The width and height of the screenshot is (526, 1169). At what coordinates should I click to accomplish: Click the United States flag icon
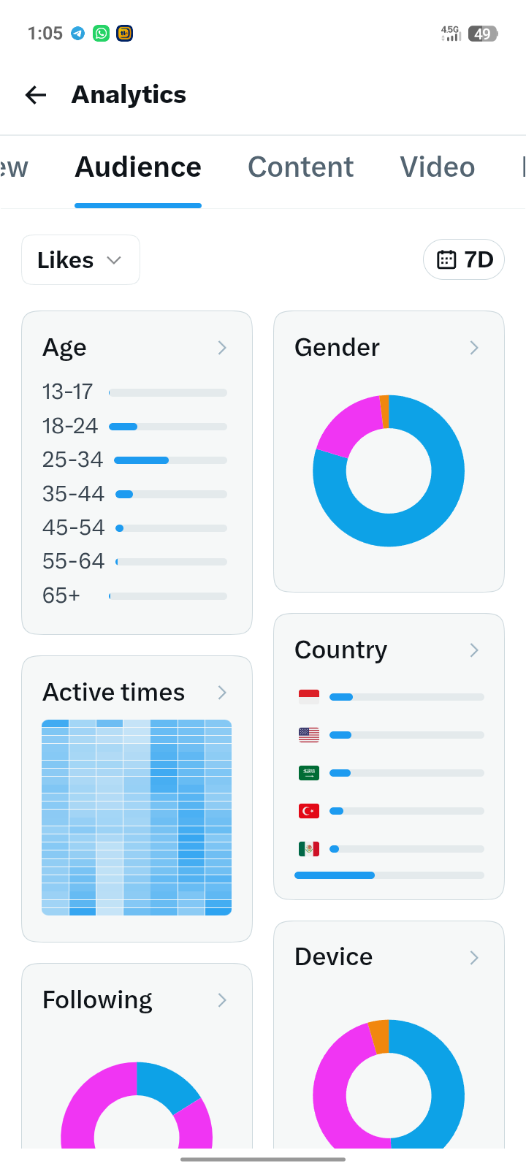point(309,735)
